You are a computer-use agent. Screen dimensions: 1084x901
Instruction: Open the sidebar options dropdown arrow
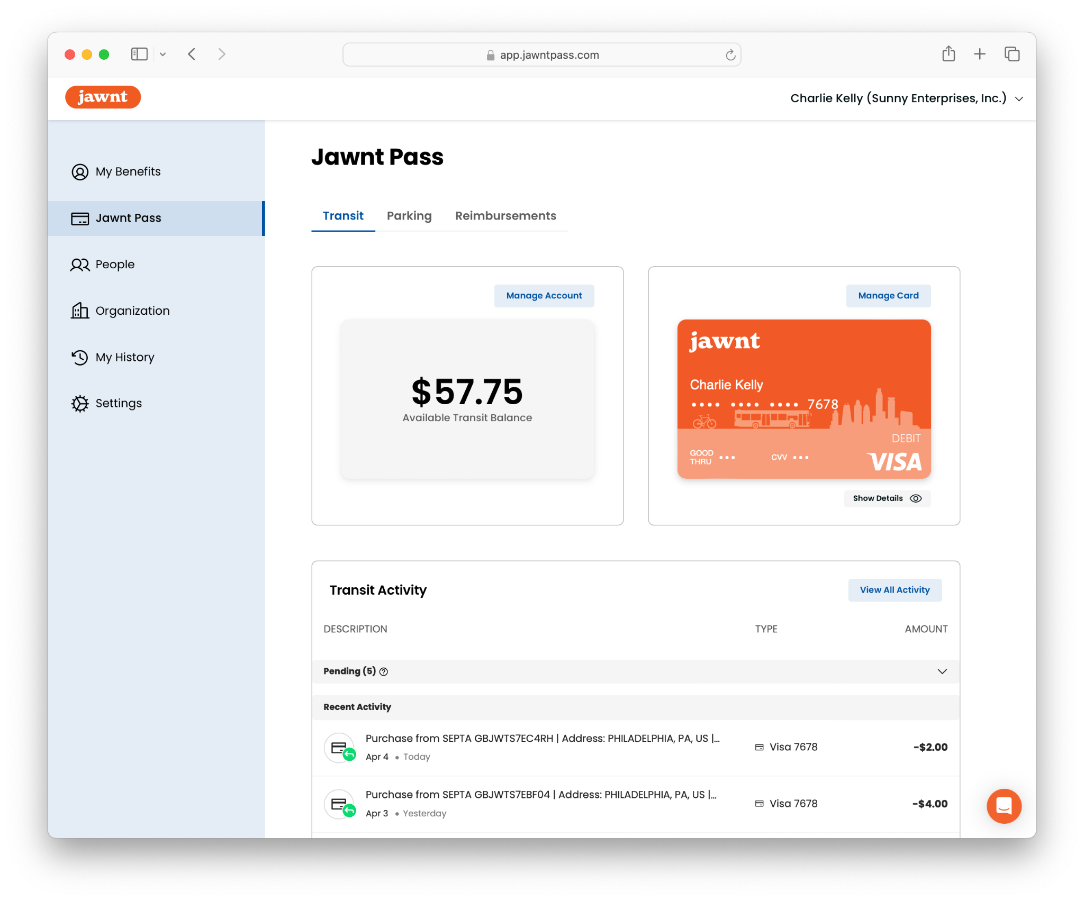click(x=163, y=54)
